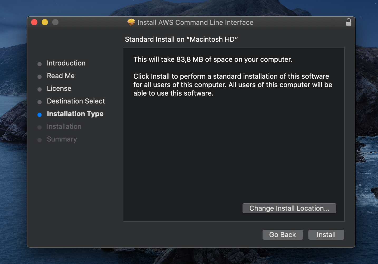Select the Destination Select step

click(76, 101)
